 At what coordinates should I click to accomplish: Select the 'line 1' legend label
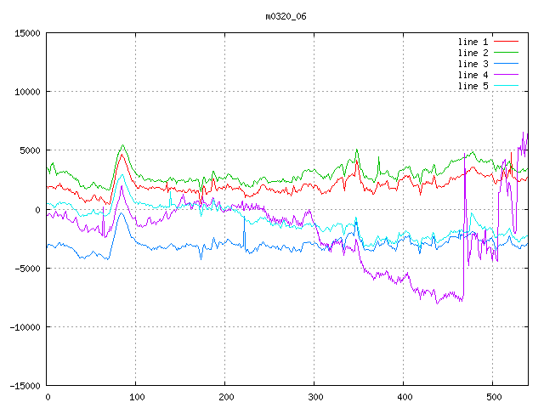coord(473,42)
